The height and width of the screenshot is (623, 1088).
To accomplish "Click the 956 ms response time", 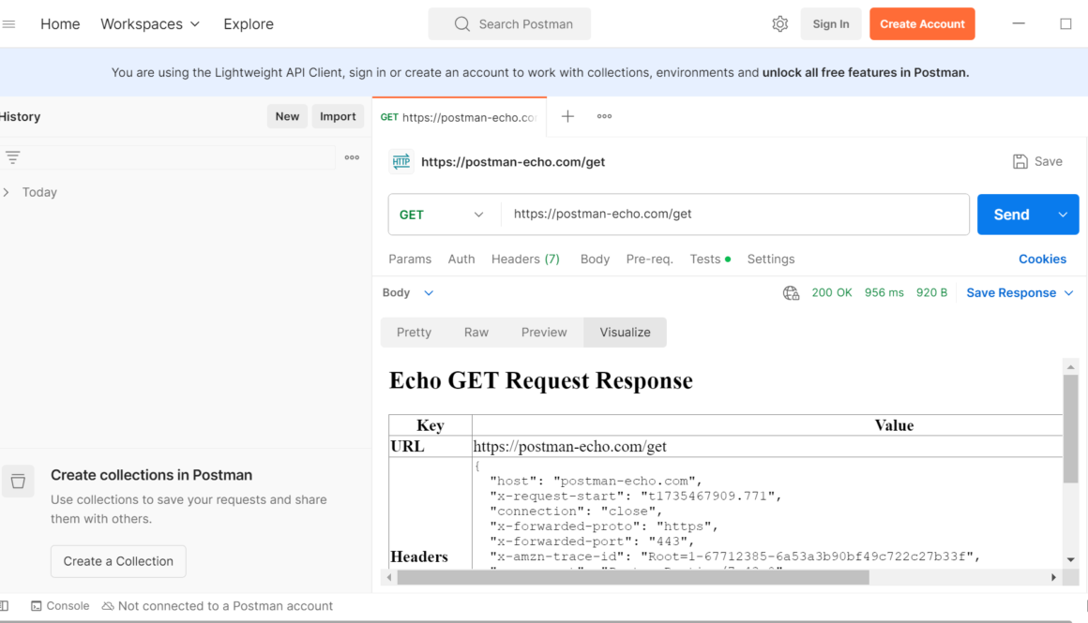I will (884, 293).
